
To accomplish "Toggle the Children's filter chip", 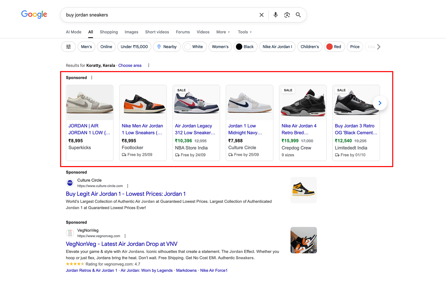I will pos(310,47).
